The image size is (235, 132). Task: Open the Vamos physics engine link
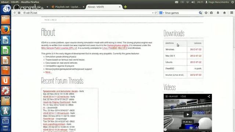[117, 45]
